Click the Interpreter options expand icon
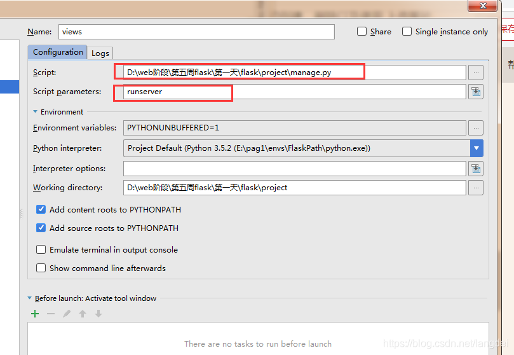 pyautogui.click(x=476, y=169)
